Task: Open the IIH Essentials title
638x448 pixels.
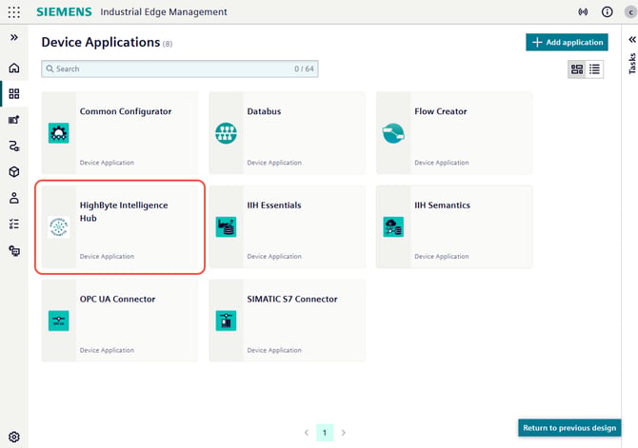Action: coord(274,205)
